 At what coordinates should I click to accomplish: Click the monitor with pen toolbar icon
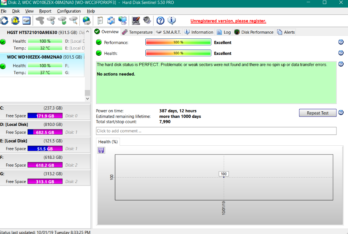(x=136, y=20)
